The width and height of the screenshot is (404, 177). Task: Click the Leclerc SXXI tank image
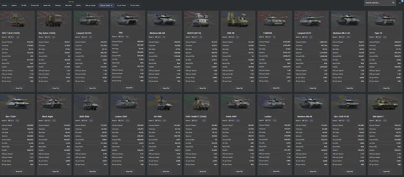pos(128,104)
